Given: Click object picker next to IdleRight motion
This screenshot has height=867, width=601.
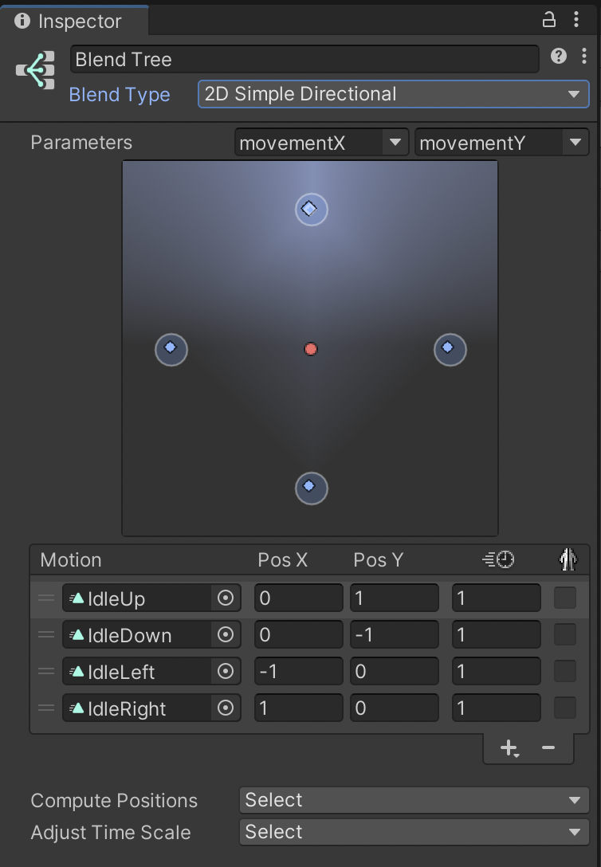Looking at the screenshot, I should (226, 708).
